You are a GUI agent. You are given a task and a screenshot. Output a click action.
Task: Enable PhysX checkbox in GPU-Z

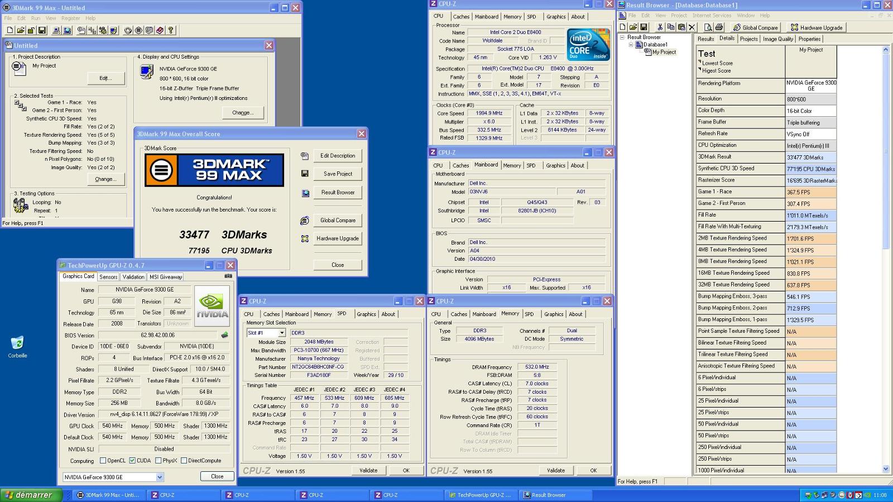(x=159, y=461)
